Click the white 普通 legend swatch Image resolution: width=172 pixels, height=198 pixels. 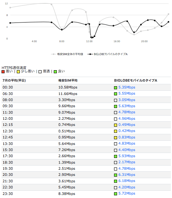tap(40, 72)
